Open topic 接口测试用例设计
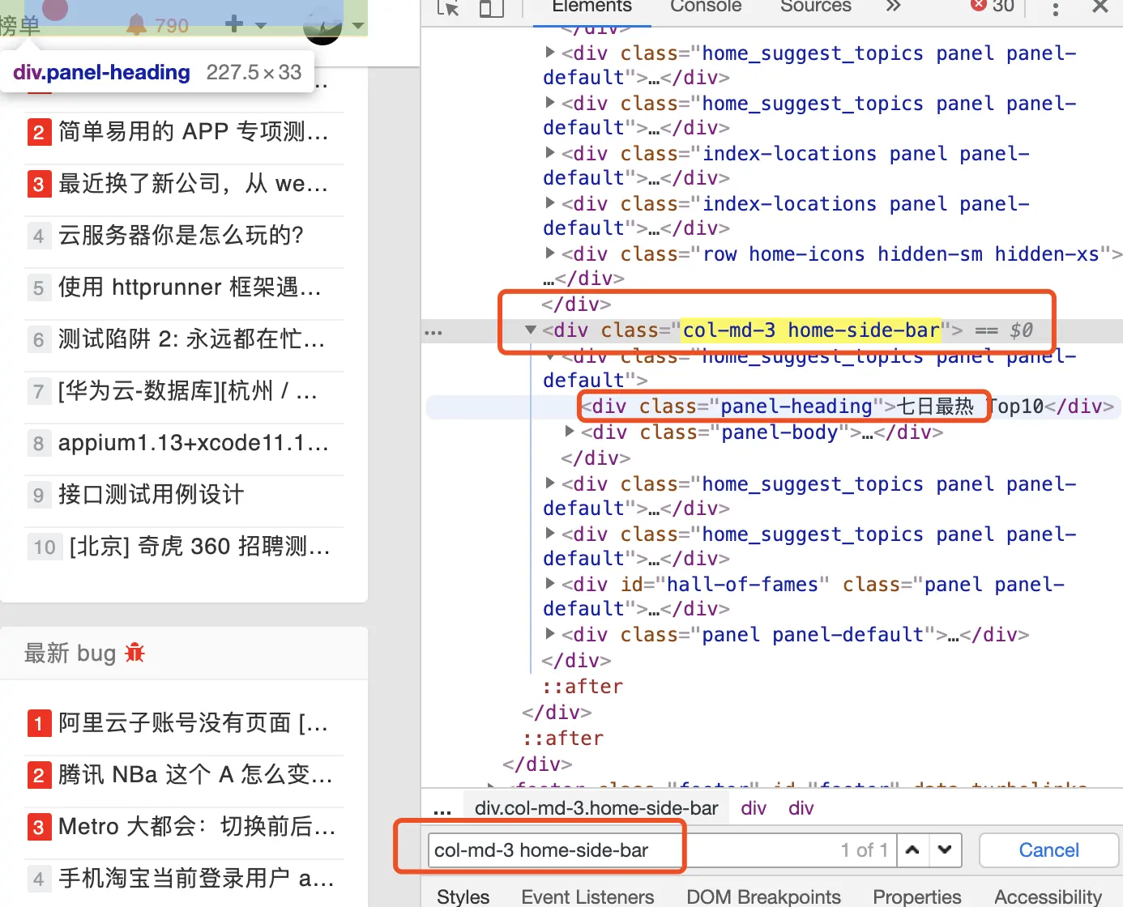This screenshot has width=1123, height=907. (x=152, y=494)
